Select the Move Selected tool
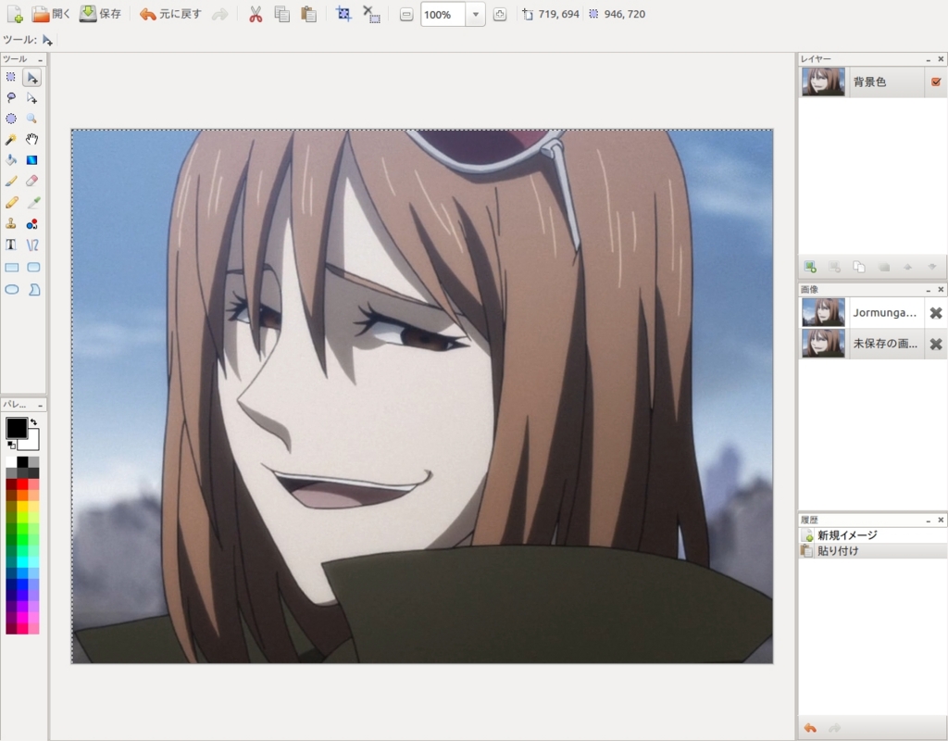 (x=32, y=78)
